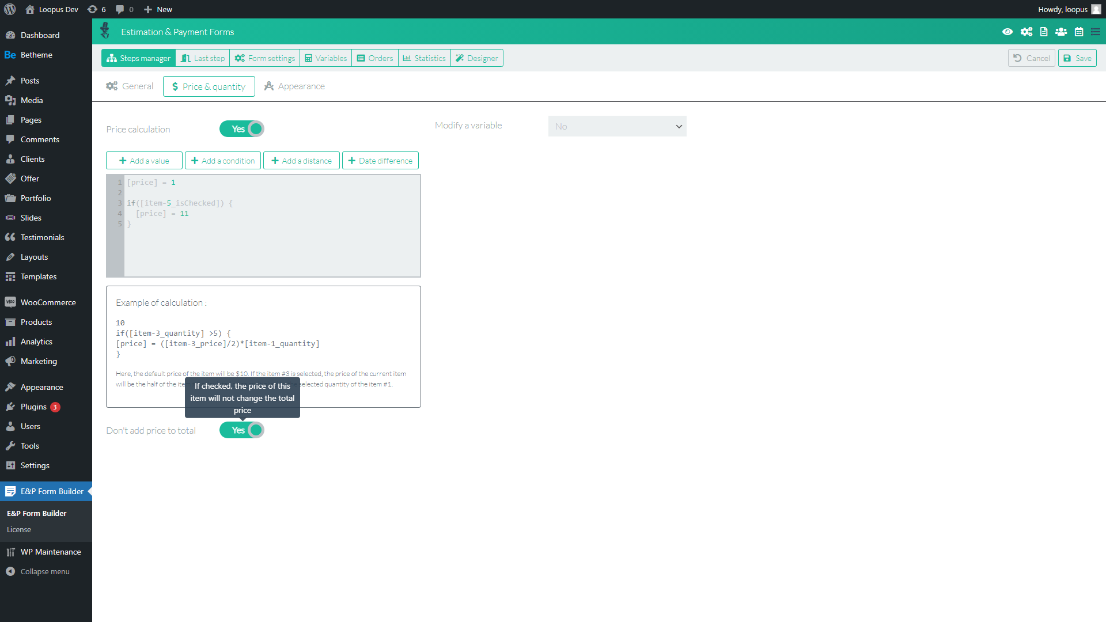Click inside the price calculation code editor
Image resolution: width=1106 pixels, height=622 pixels.
(x=271, y=248)
